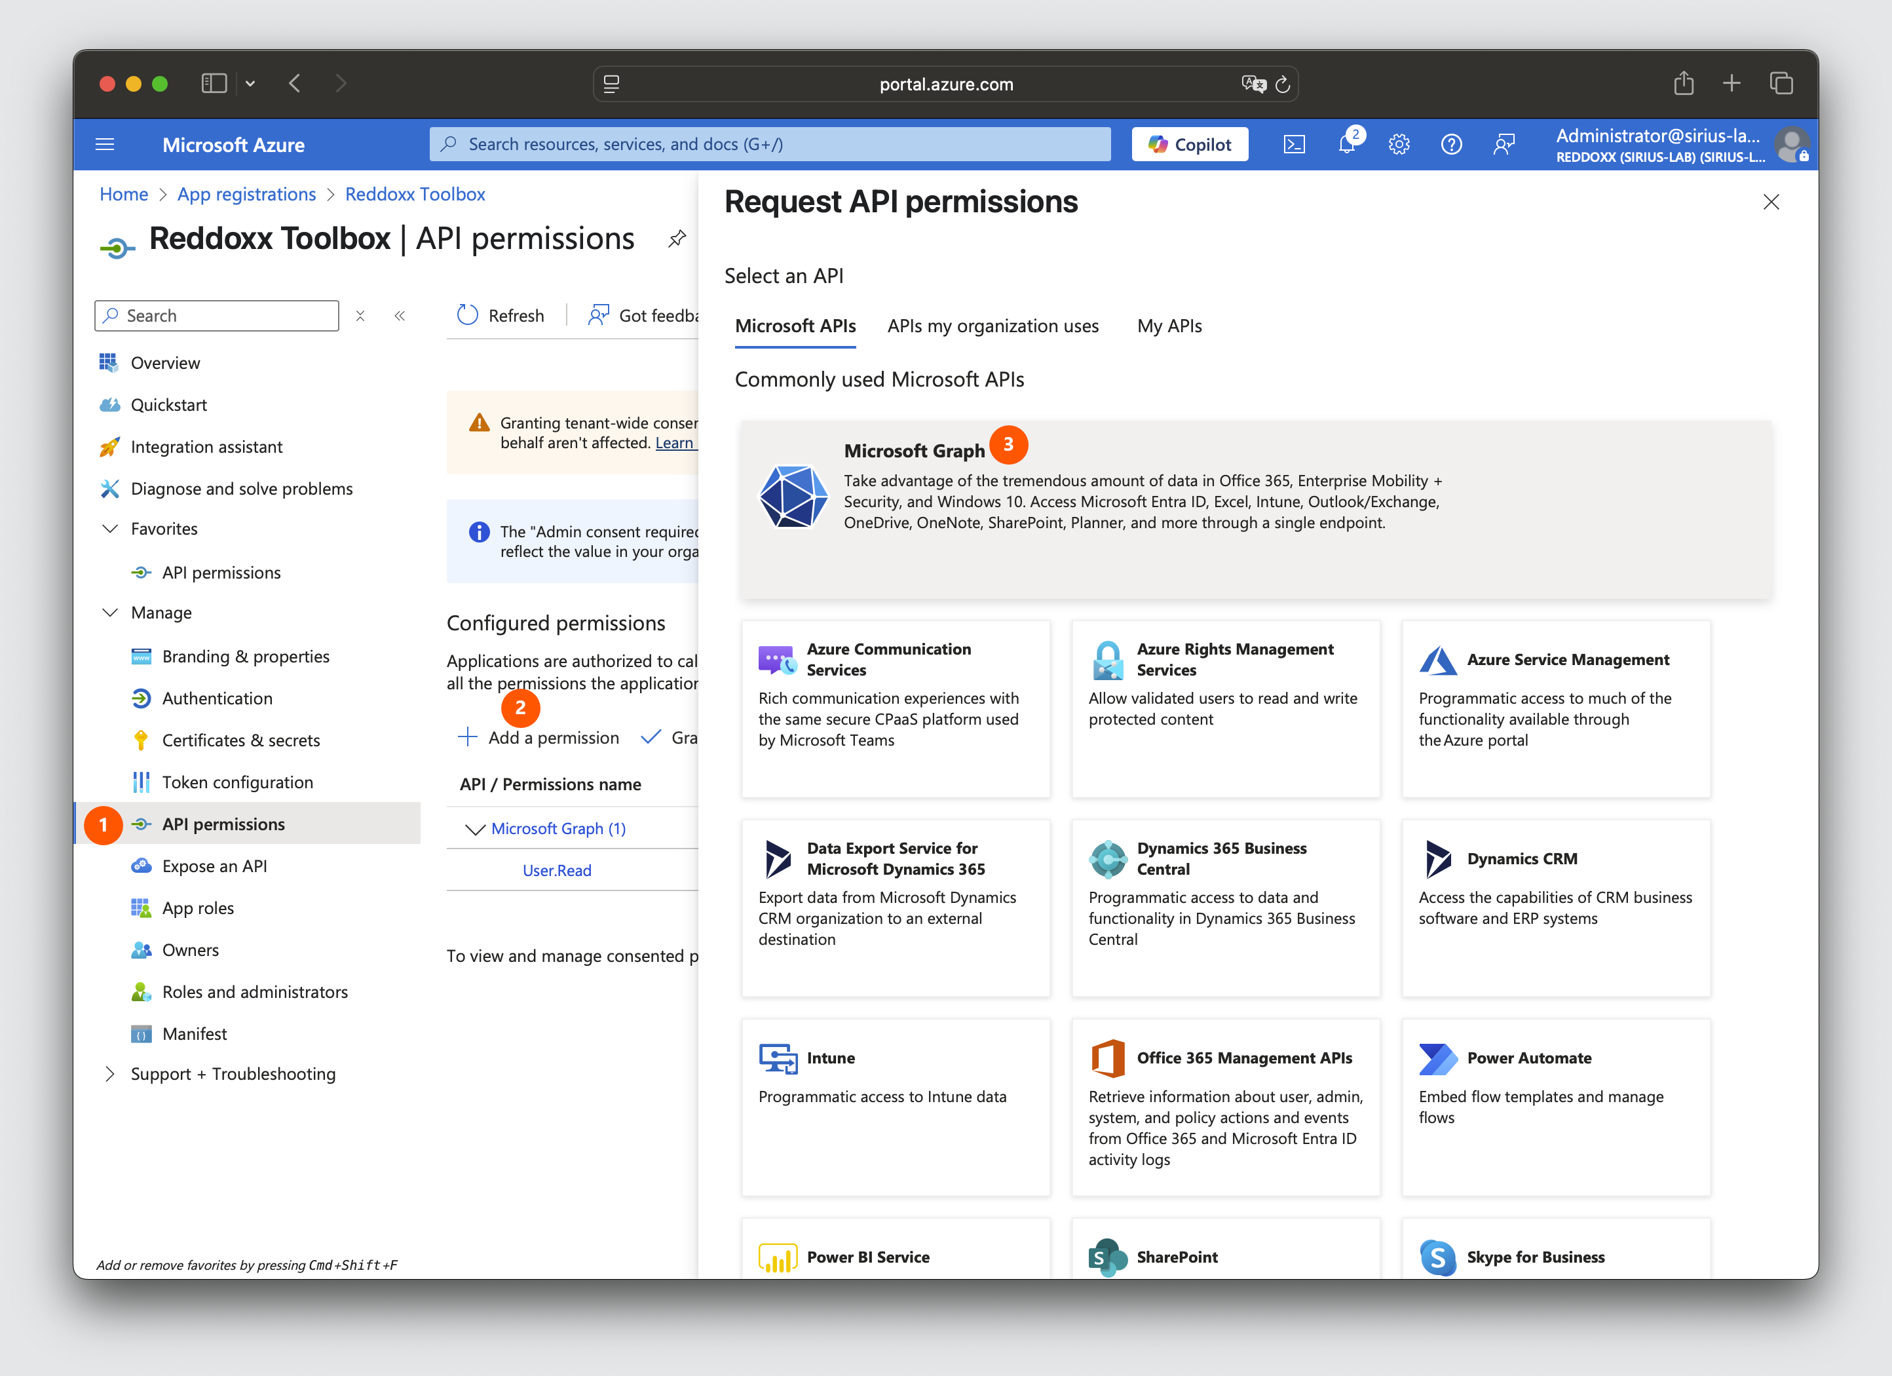Open Branding & properties
This screenshot has height=1376, width=1892.
point(245,657)
